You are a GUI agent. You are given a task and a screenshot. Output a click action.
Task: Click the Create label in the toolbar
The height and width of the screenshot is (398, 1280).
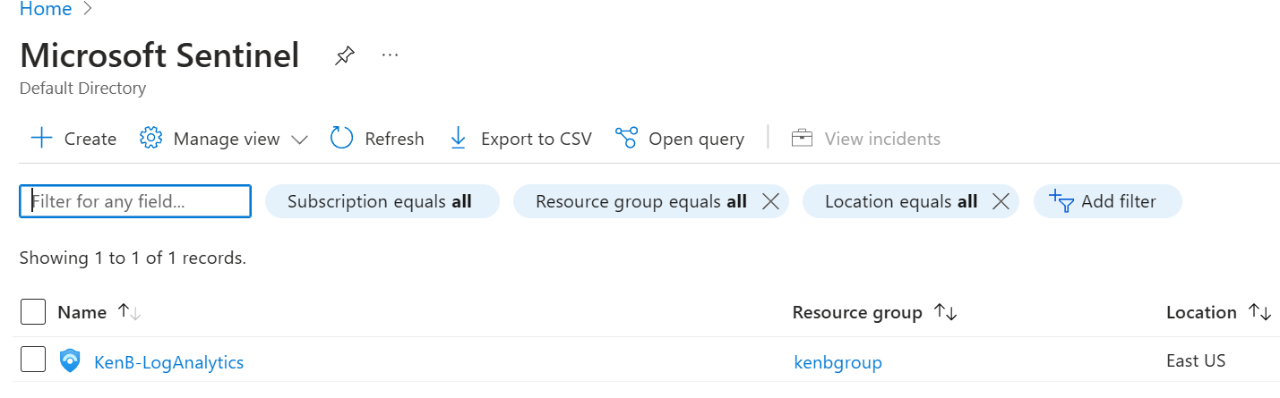(x=90, y=139)
